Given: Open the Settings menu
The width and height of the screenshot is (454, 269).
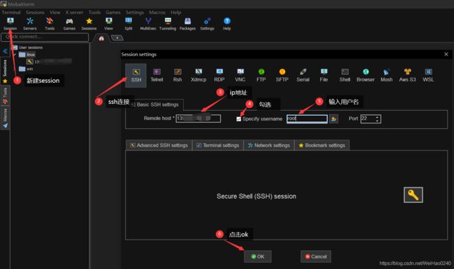Looking at the screenshot, I should [134, 13].
